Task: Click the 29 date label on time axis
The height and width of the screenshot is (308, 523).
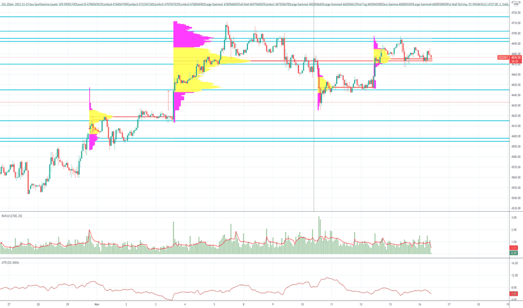Action: 68,304
